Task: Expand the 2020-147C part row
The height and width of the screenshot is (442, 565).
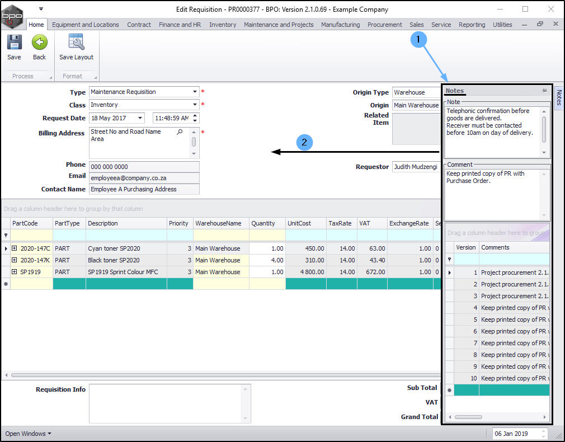Action: [15, 248]
